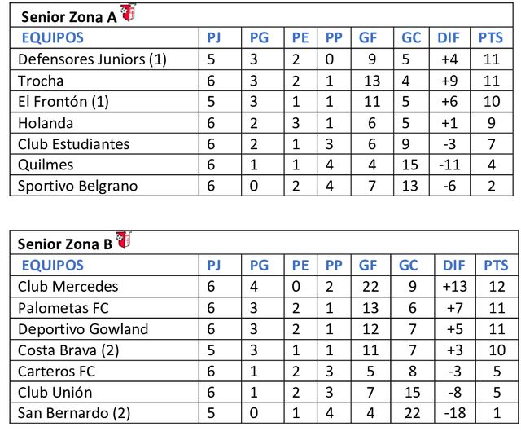Screen dimensions: 521x431
Task: Choose the Club Estudiantes team cell
Action: [x=74, y=144]
